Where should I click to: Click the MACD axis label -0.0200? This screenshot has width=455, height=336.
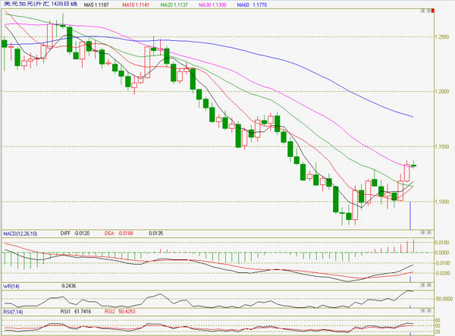pyautogui.click(x=443, y=273)
